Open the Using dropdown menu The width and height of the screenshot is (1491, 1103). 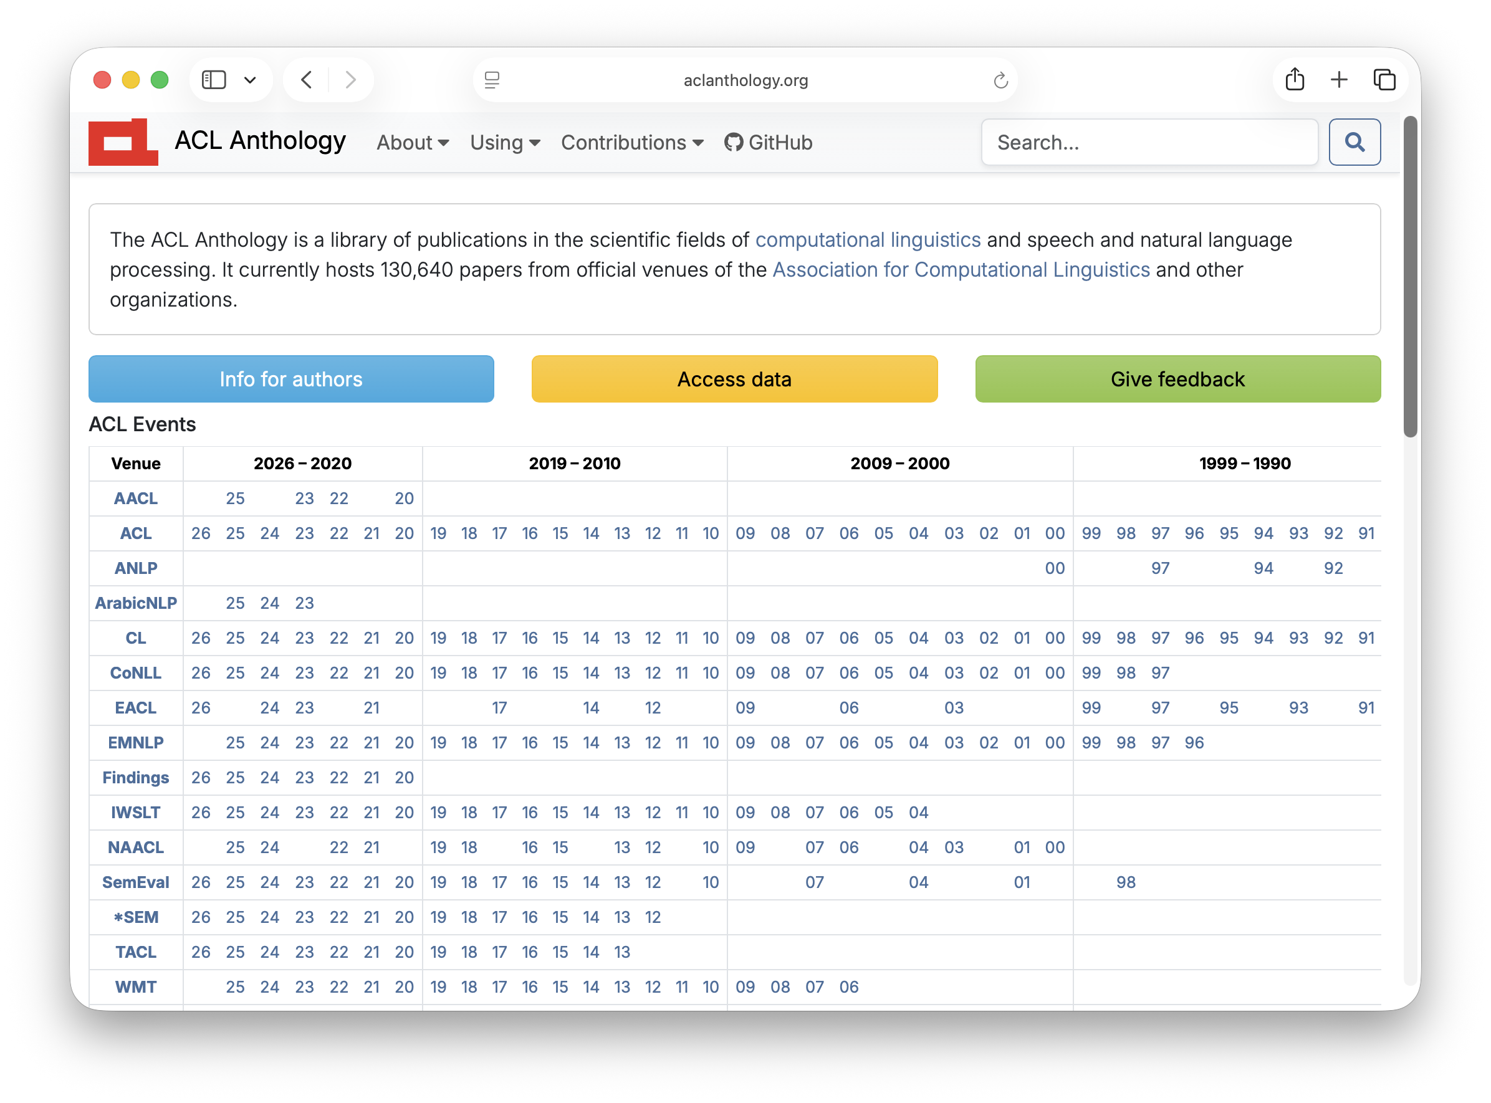(505, 142)
